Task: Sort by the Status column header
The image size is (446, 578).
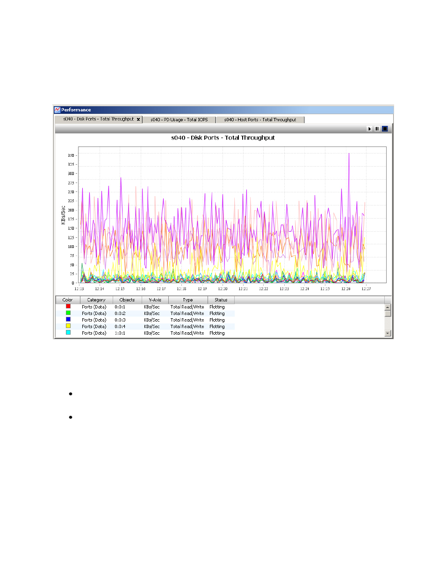Action: tap(221, 300)
